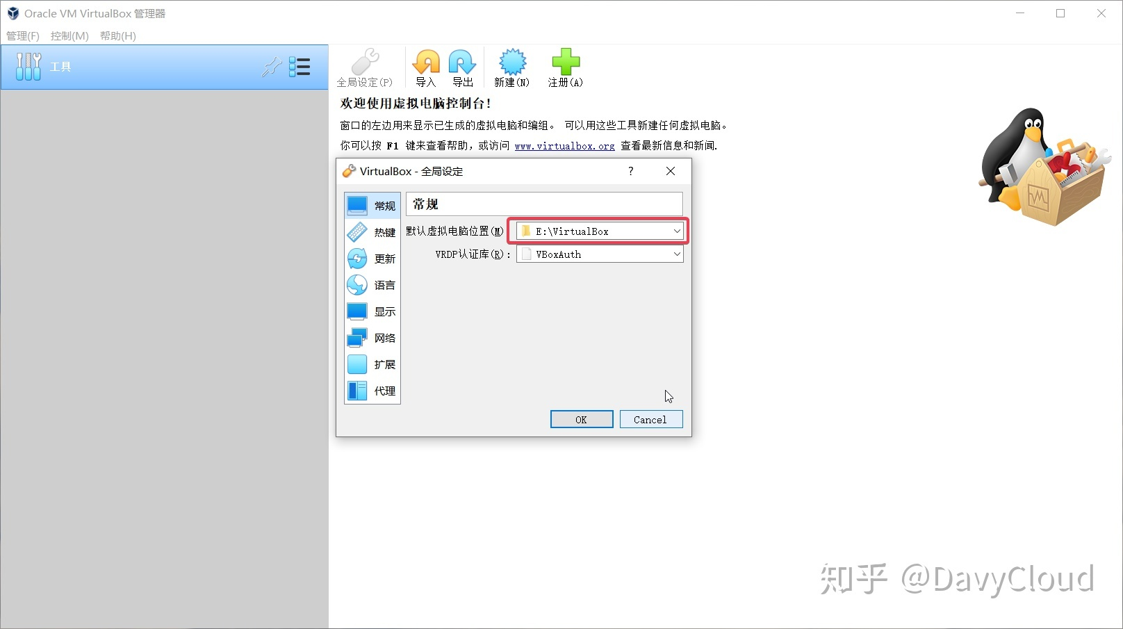
Task: Open the 语言 globe settings icon
Action: pyautogui.click(x=357, y=284)
